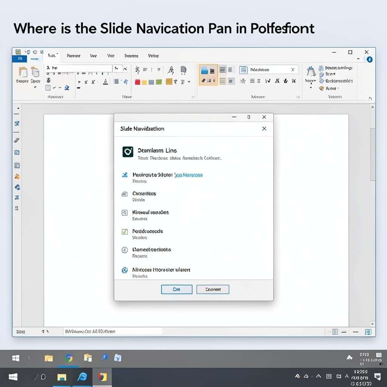Image resolution: width=387 pixels, height=387 pixels.
Task: Open the notification icon at dark taskbar right end
Action: coord(378,376)
